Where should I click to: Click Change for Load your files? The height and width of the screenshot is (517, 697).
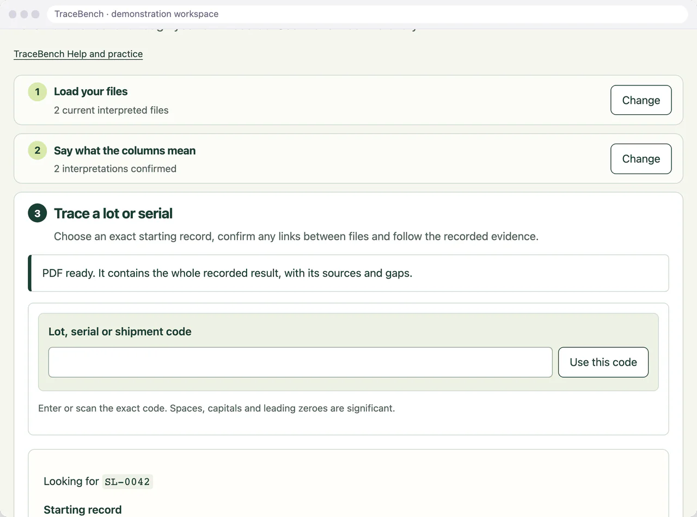(641, 100)
